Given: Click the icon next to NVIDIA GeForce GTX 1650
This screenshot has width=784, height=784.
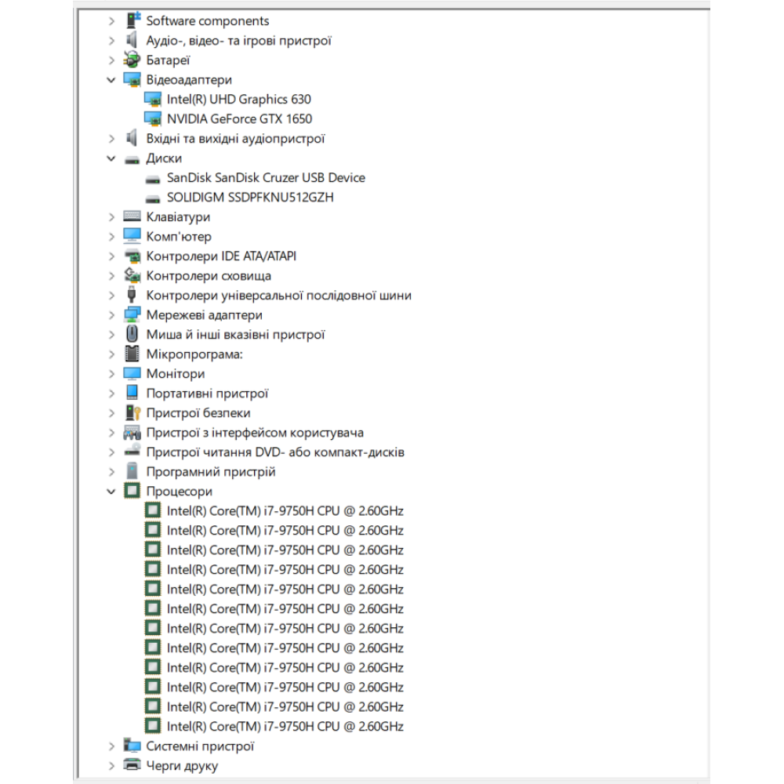Looking at the screenshot, I should (x=153, y=118).
